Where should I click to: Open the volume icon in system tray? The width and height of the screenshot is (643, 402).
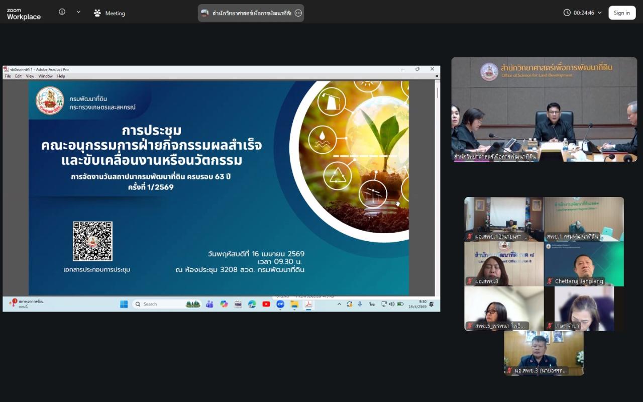point(392,304)
